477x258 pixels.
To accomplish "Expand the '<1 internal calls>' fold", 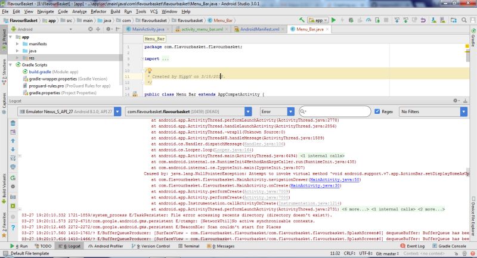I will pyautogui.click(x=322, y=156).
